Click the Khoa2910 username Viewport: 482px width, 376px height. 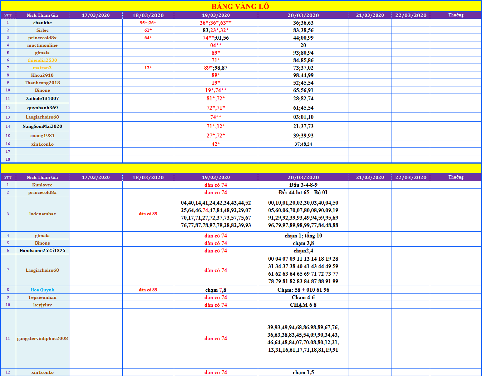point(43,75)
